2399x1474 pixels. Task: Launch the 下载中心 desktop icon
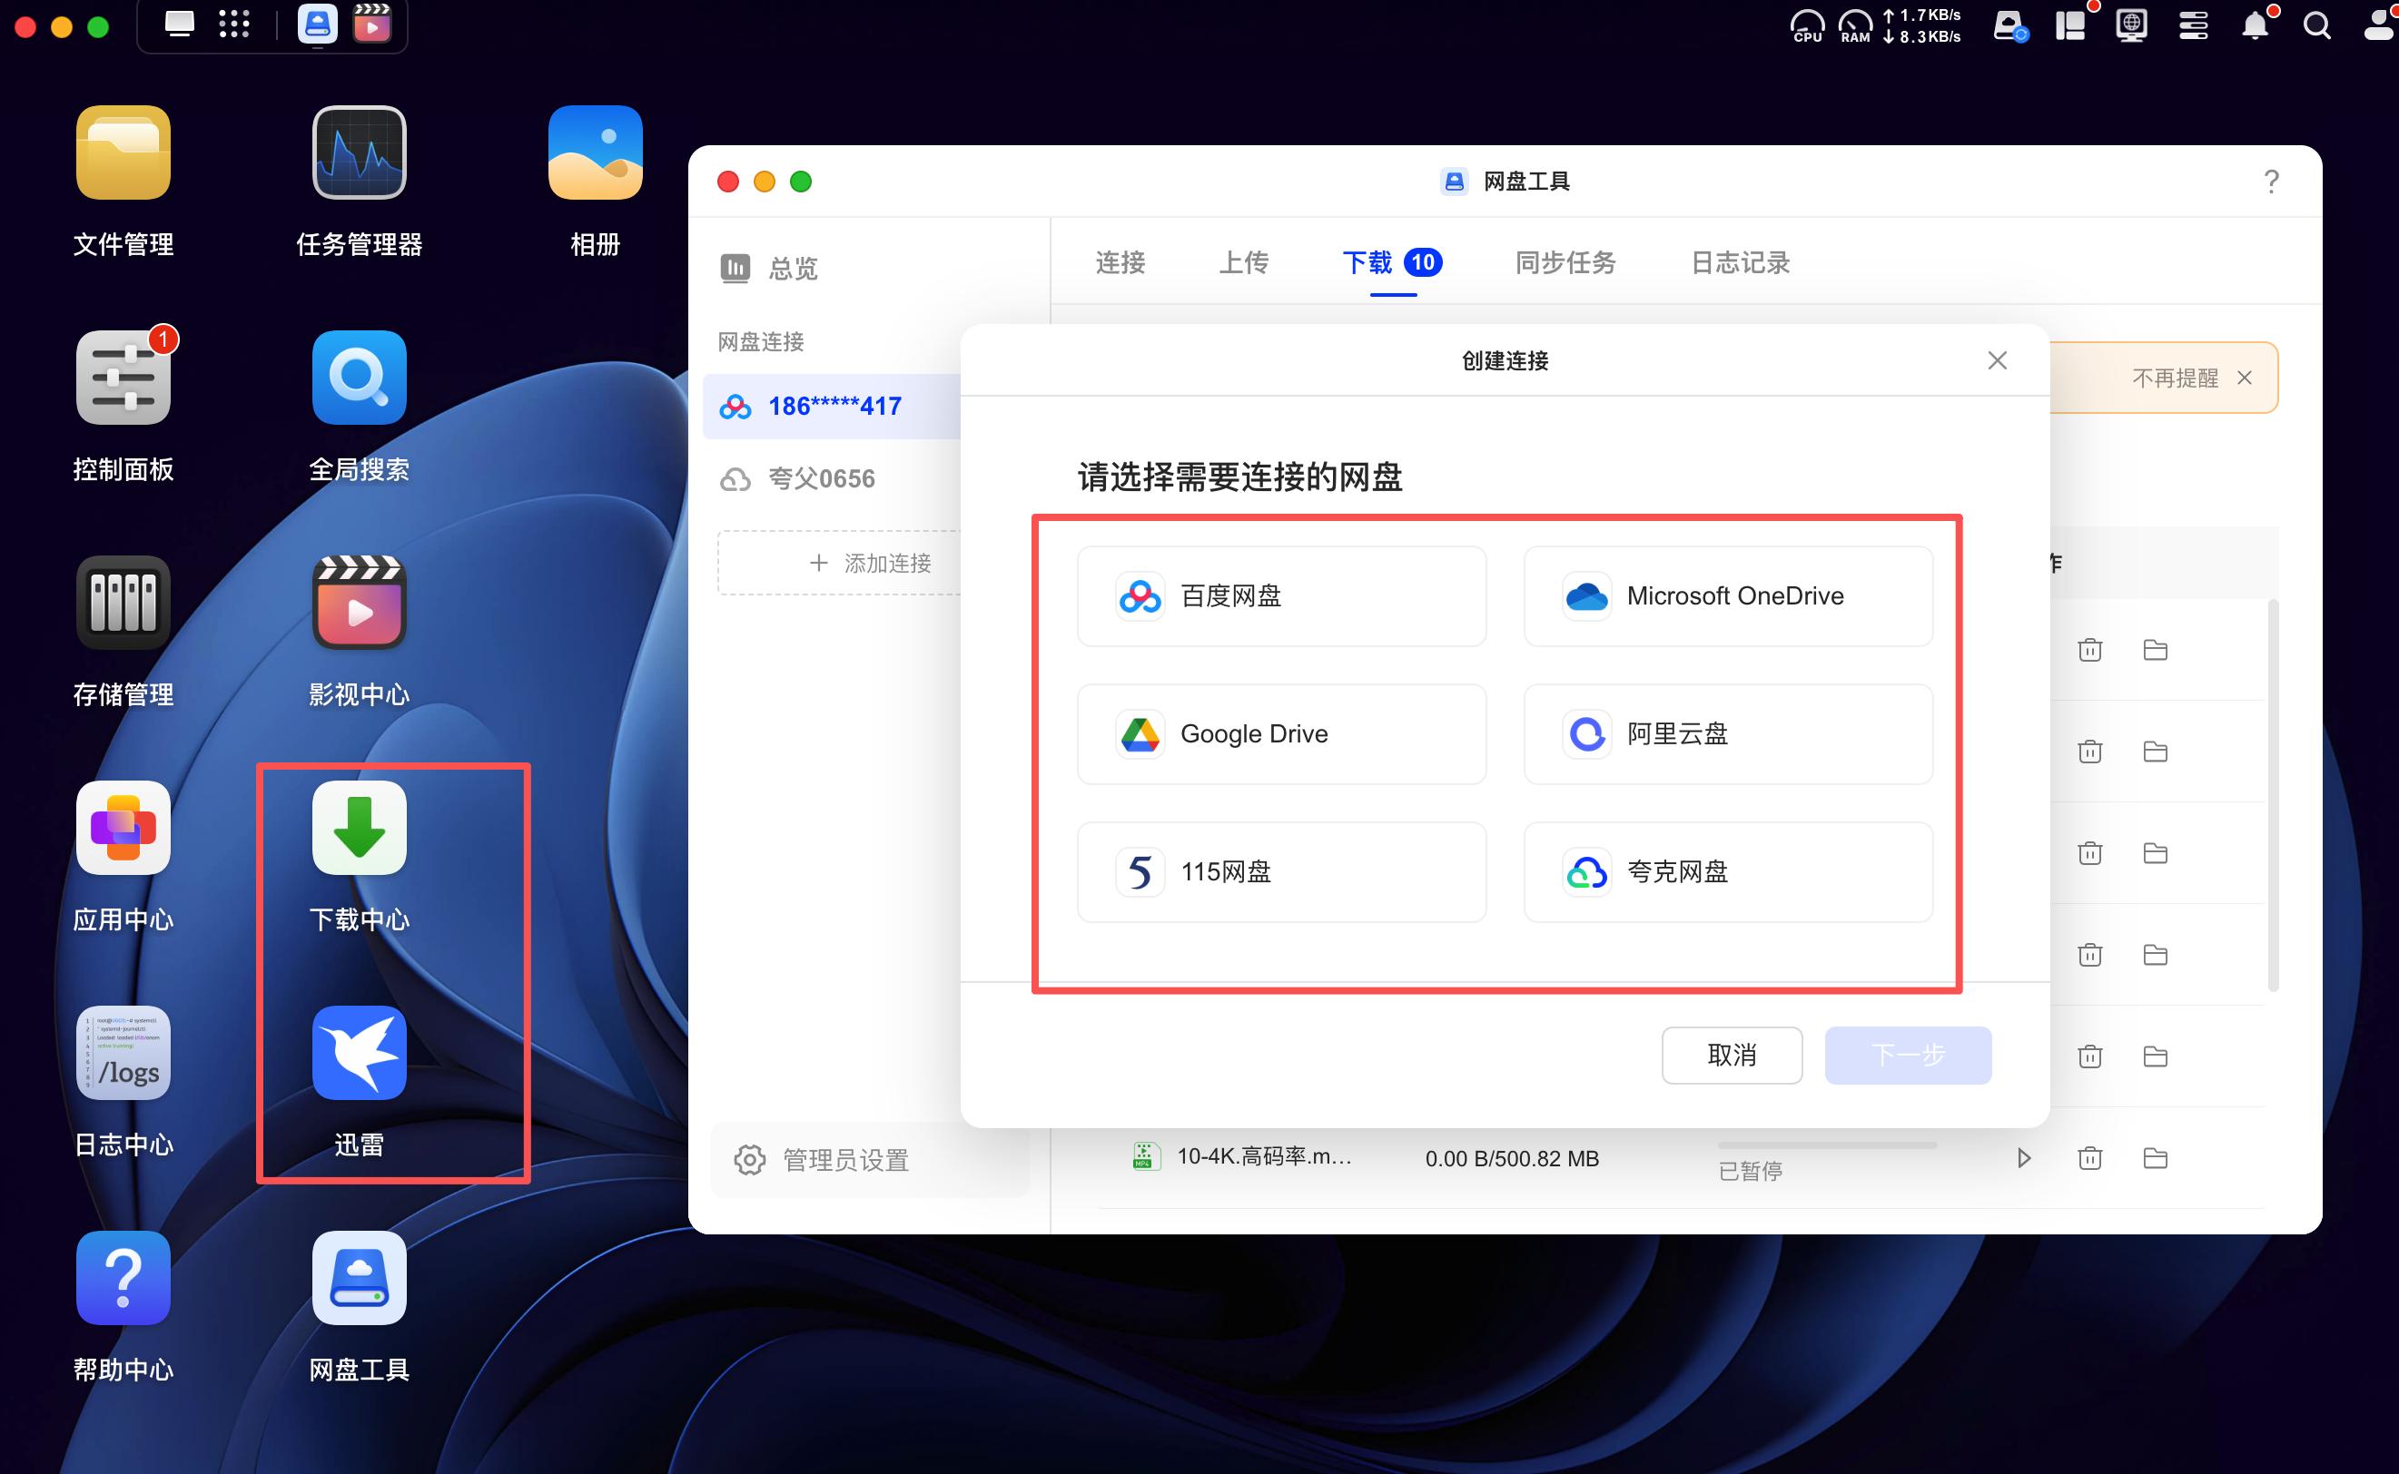click(359, 829)
